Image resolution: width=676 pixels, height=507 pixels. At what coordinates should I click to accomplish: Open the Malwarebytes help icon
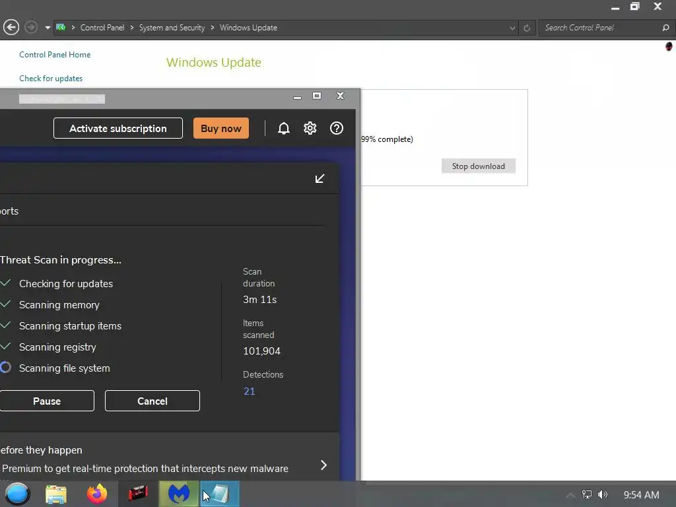point(337,129)
